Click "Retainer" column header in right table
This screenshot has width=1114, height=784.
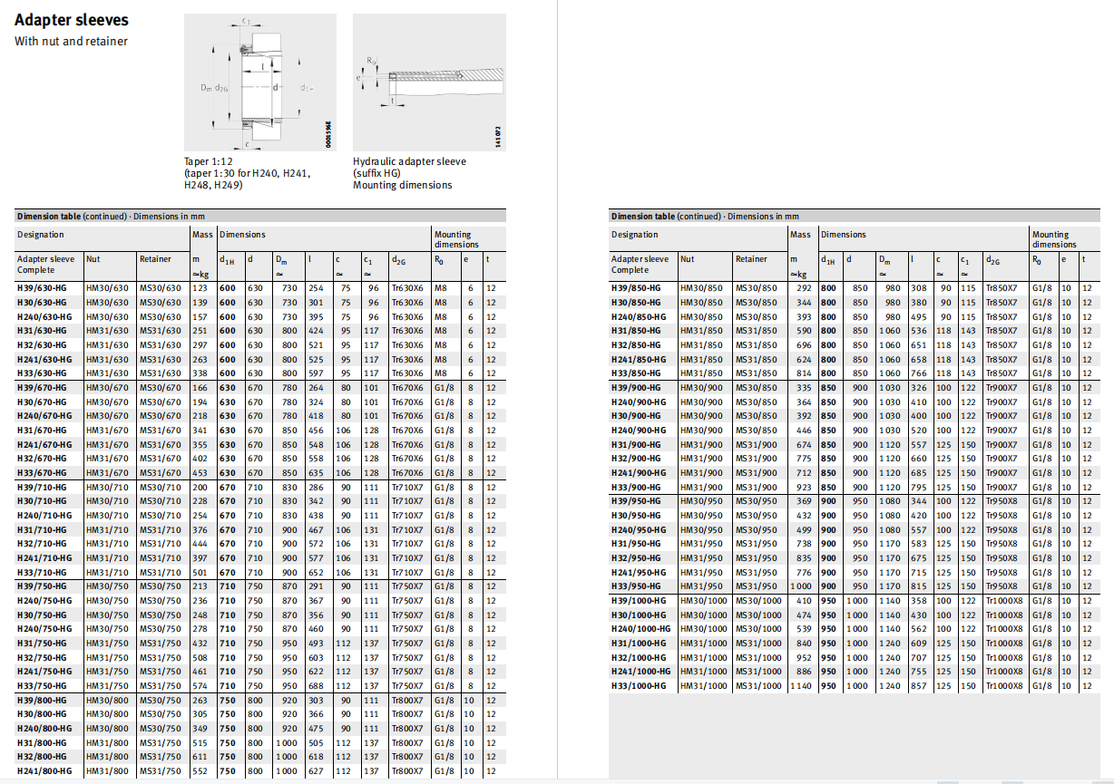[x=751, y=259]
